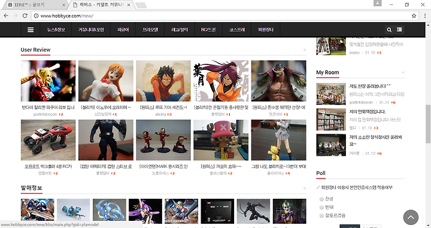Viewport: 431px width, 228px height.
Task: Click the manga bookshelf thumbnail in My Room
Action: 331,119
